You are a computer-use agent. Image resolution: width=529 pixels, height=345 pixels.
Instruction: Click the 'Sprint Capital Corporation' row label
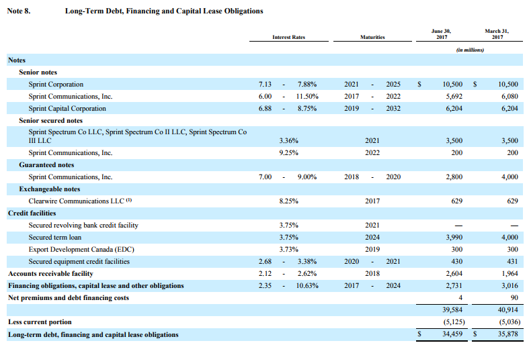[67, 109]
